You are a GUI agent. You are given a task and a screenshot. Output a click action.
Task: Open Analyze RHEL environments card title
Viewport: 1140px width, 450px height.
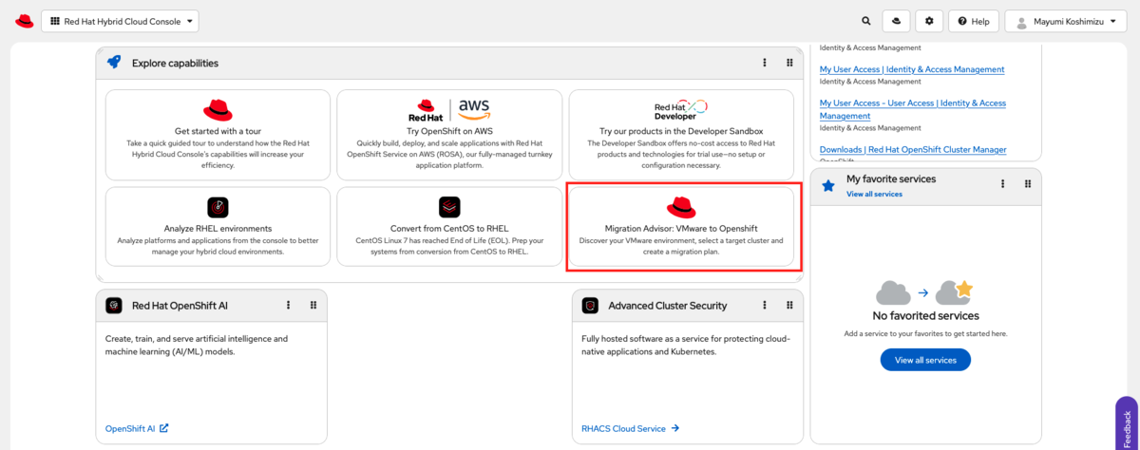[x=218, y=229]
